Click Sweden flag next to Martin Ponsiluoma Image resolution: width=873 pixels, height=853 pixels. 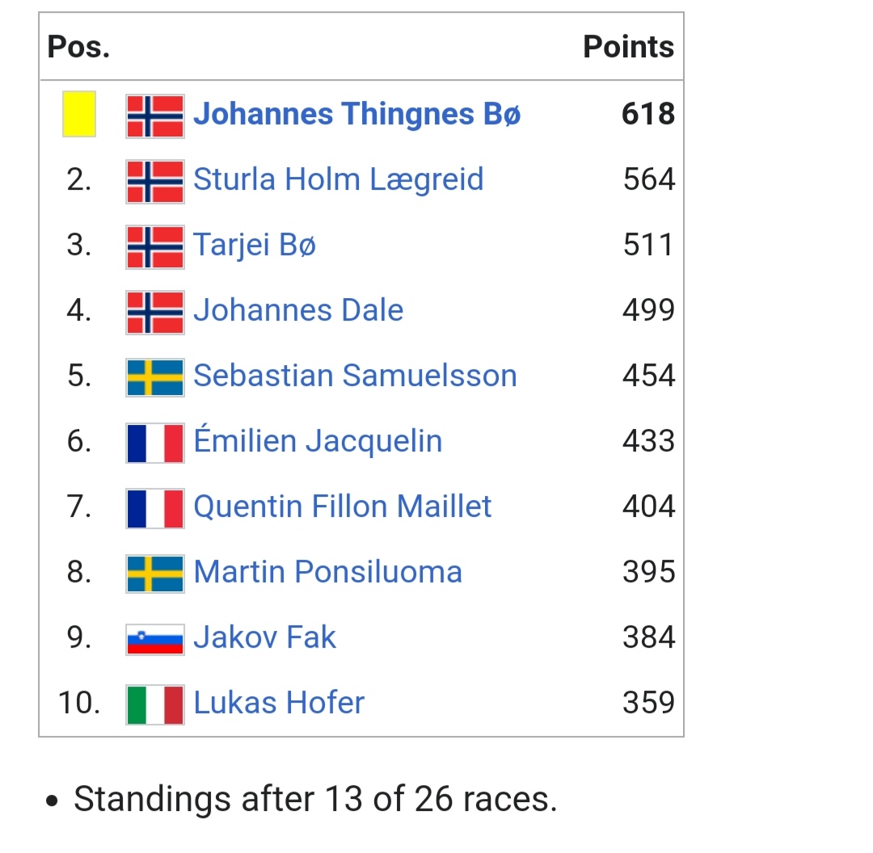[155, 574]
